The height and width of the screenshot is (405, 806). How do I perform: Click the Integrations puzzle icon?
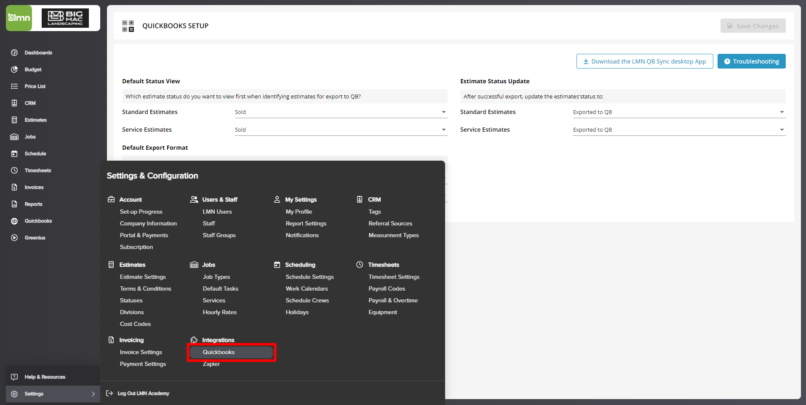coord(194,340)
